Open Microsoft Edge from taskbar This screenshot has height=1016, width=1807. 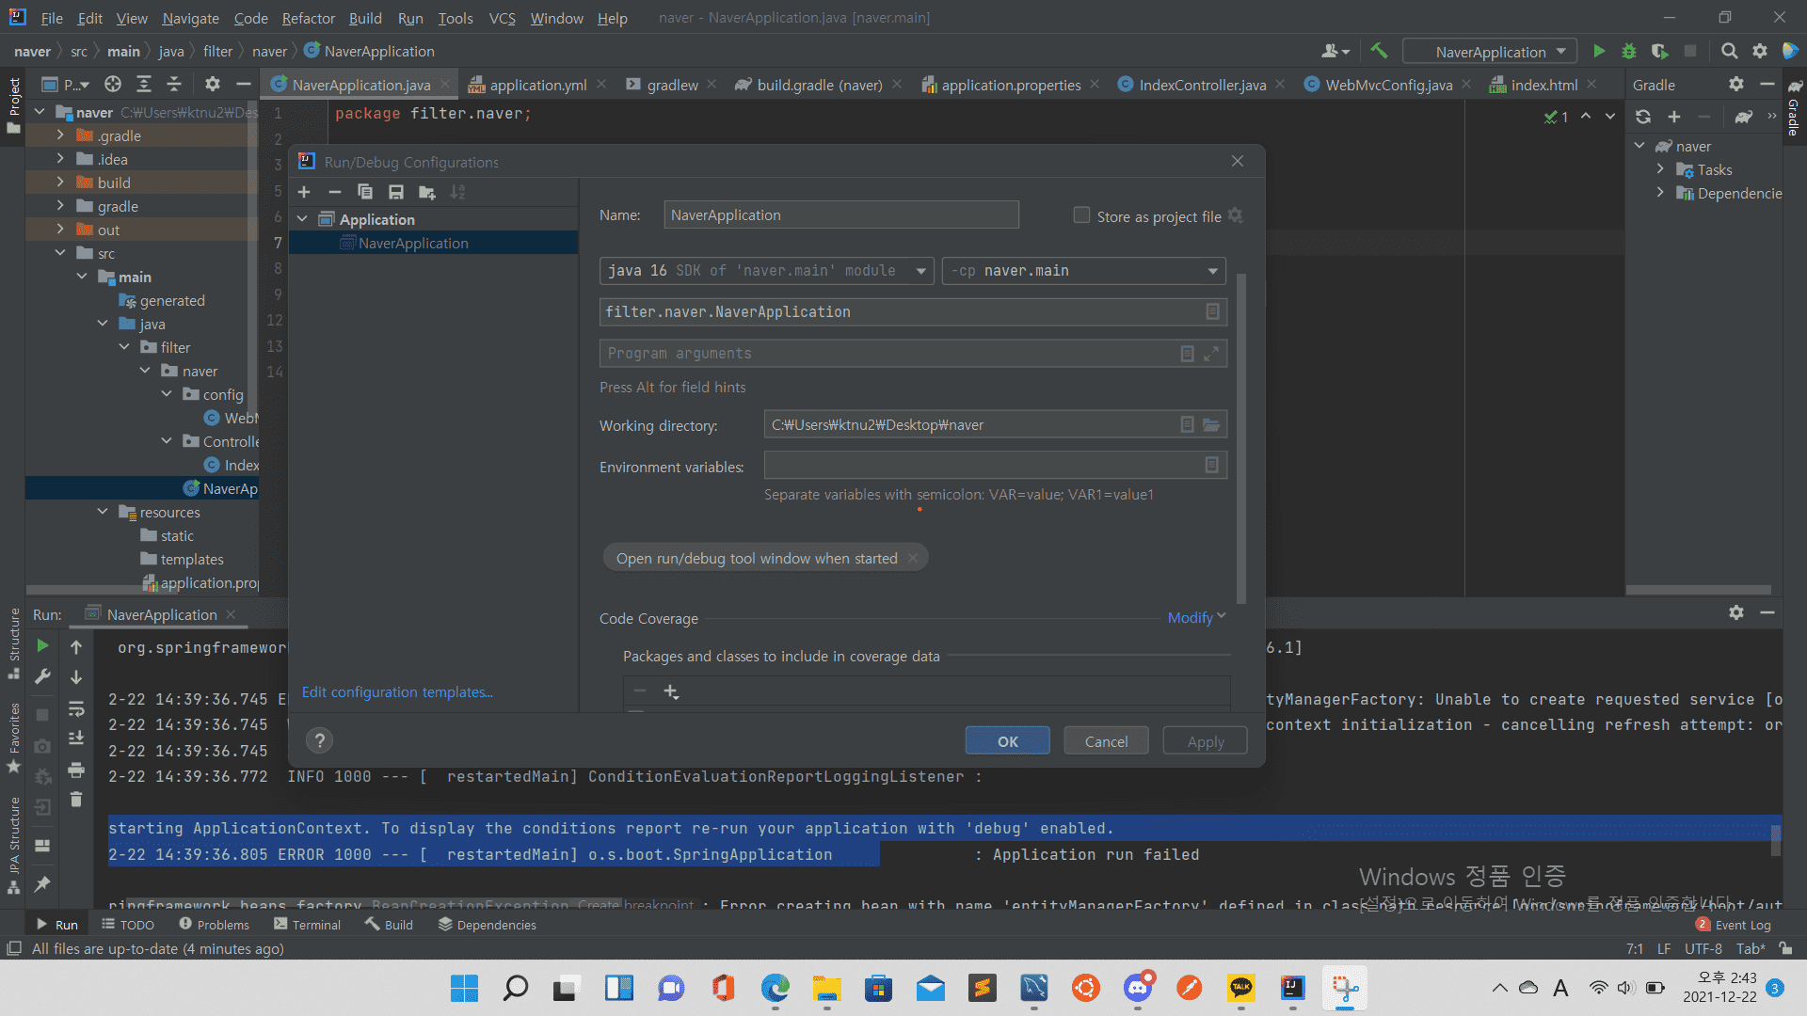(x=775, y=988)
